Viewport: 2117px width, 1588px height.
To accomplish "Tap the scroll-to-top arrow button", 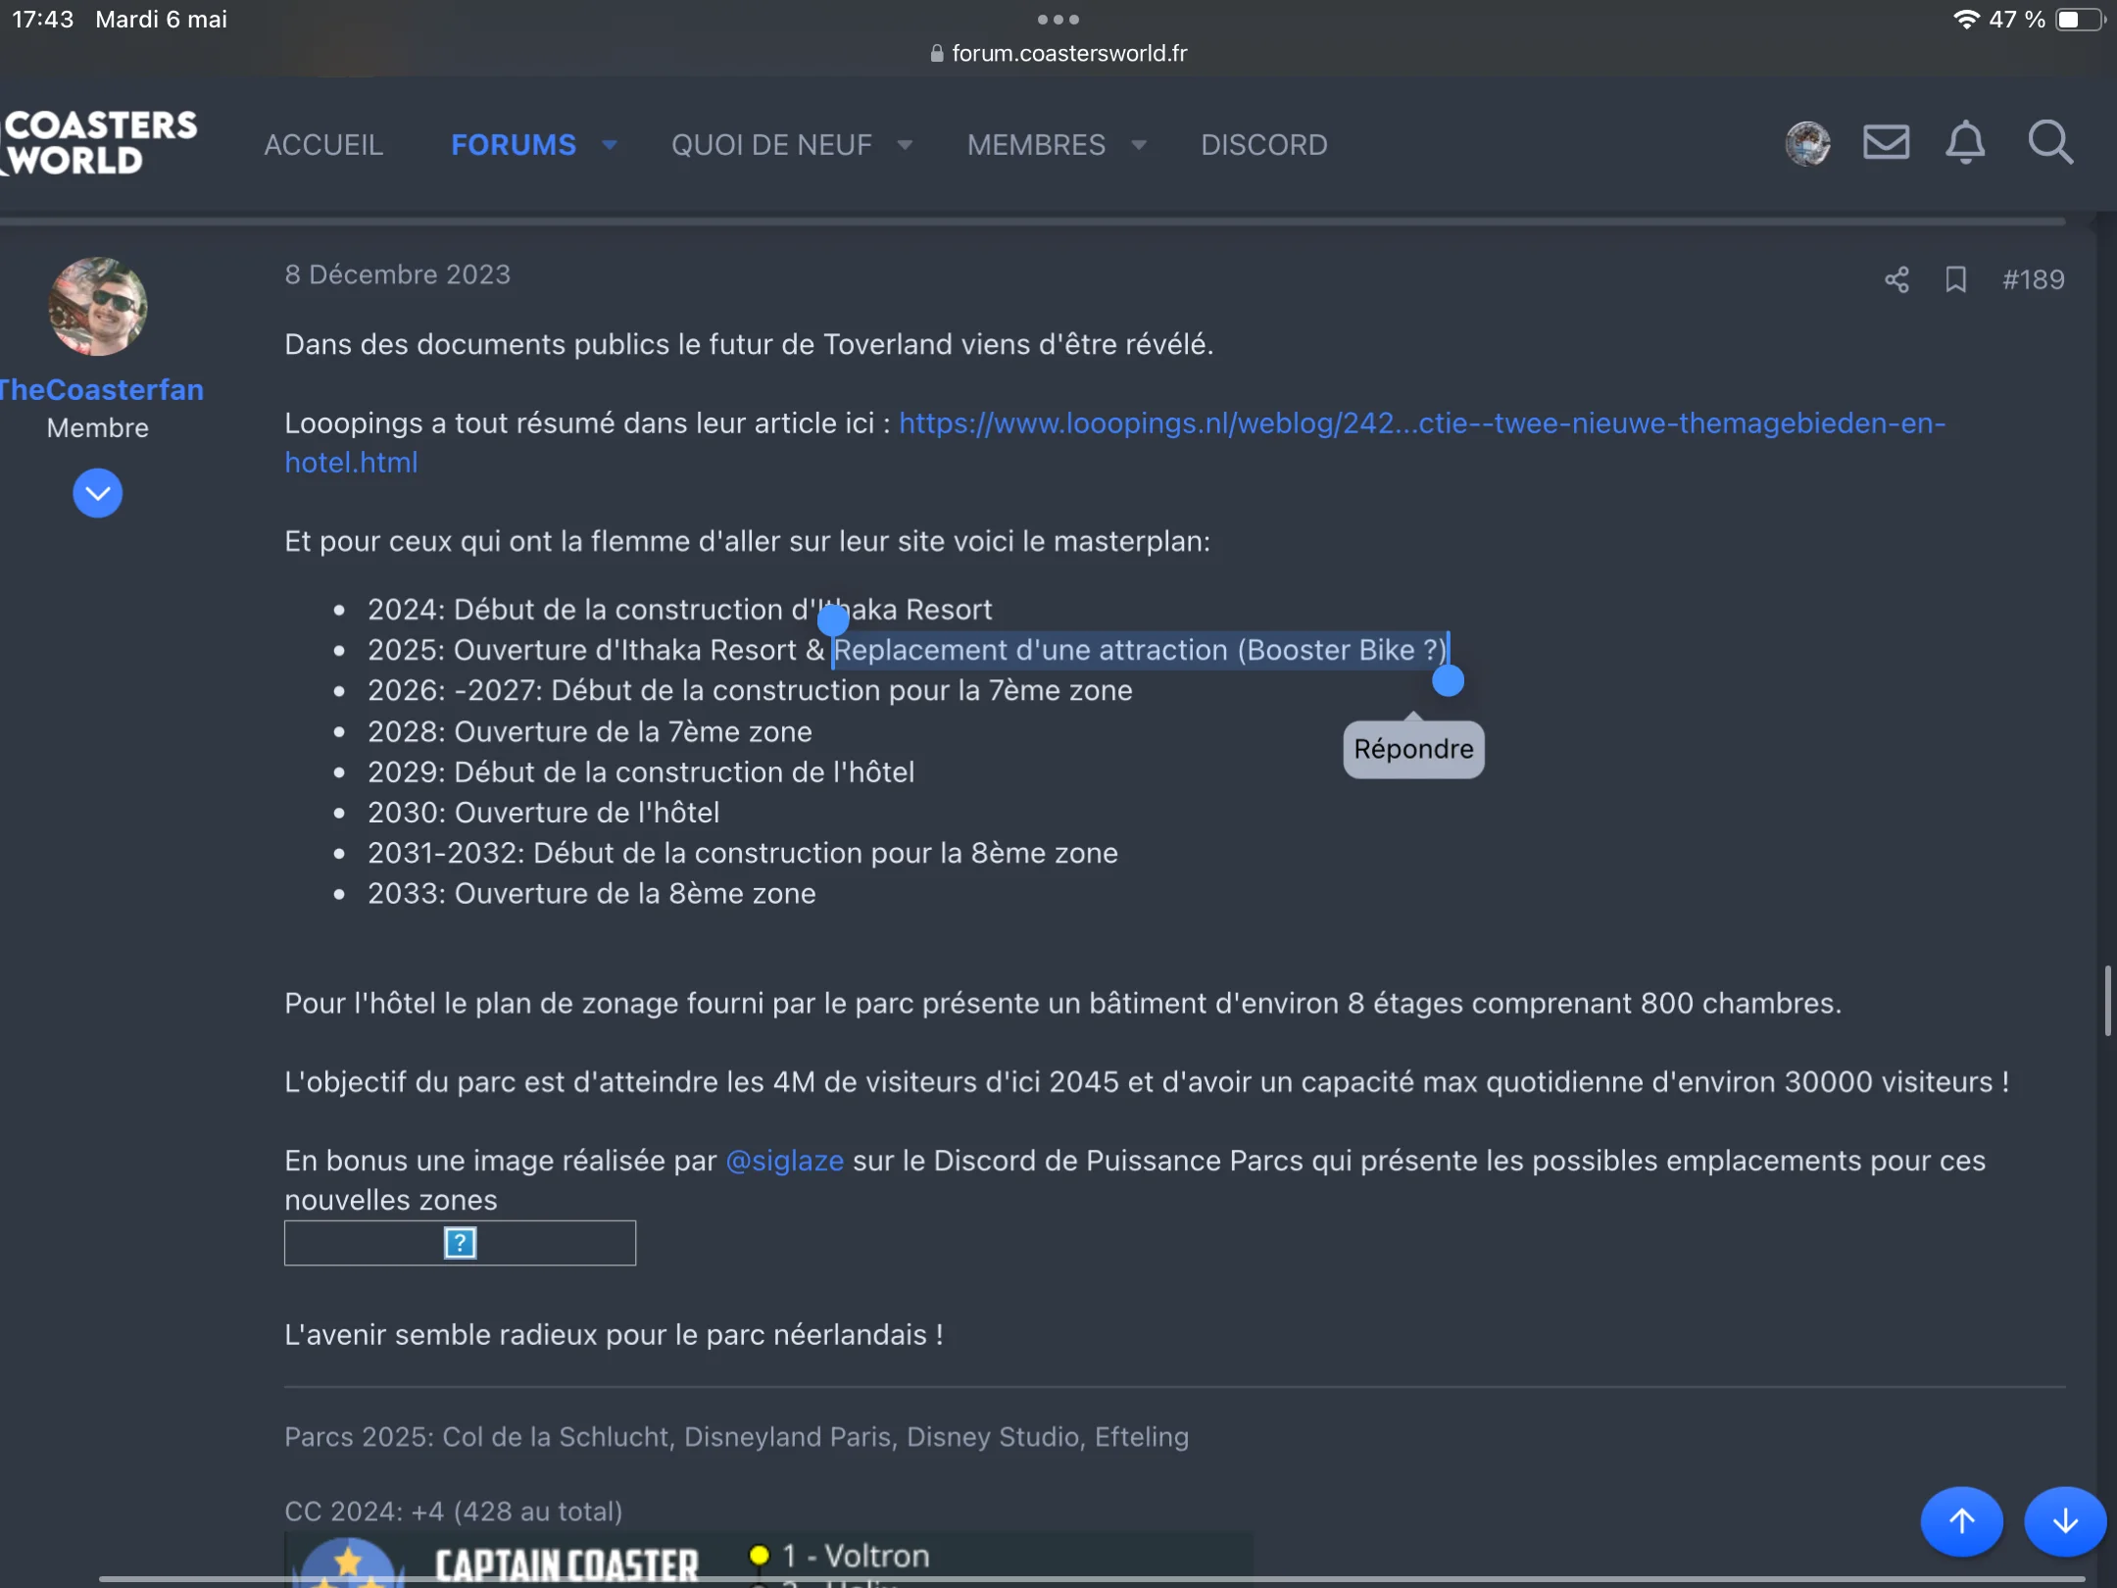I will click(x=1961, y=1520).
